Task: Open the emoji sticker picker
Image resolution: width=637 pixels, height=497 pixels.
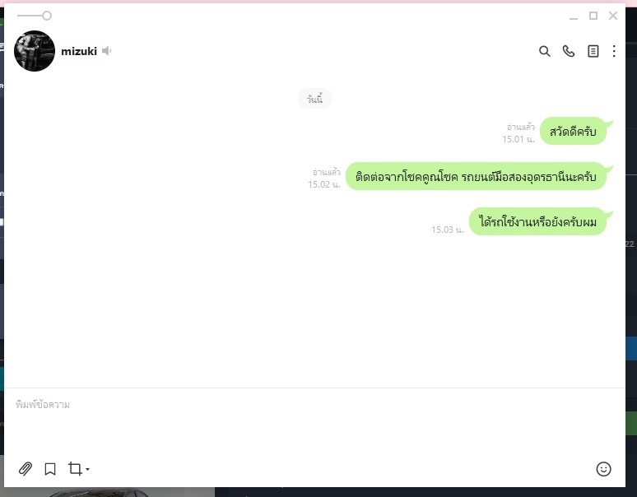Action: click(x=603, y=469)
